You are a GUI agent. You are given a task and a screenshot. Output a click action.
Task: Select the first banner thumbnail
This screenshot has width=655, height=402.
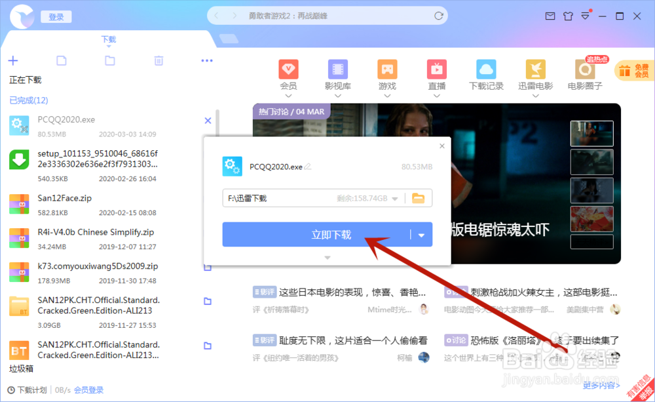(591, 133)
